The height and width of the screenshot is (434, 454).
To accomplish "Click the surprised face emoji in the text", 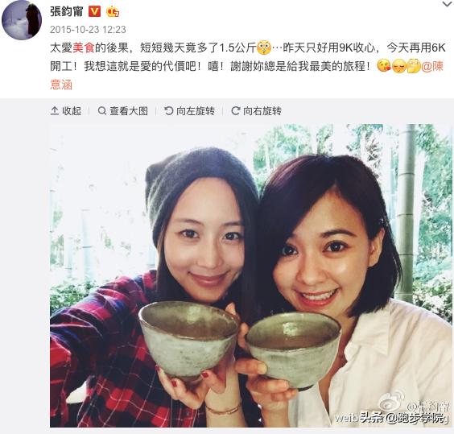I will point(264,48).
